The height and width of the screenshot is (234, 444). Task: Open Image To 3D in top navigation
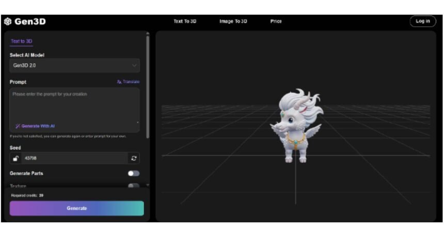click(233, 21)
